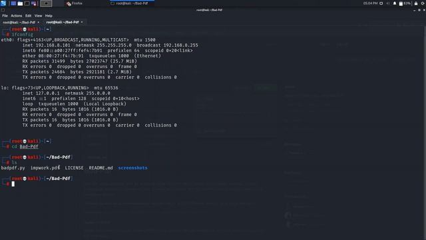Click the blue desktop launcher in panel
This screenshot has height=240, width=426.
[13, 3]
